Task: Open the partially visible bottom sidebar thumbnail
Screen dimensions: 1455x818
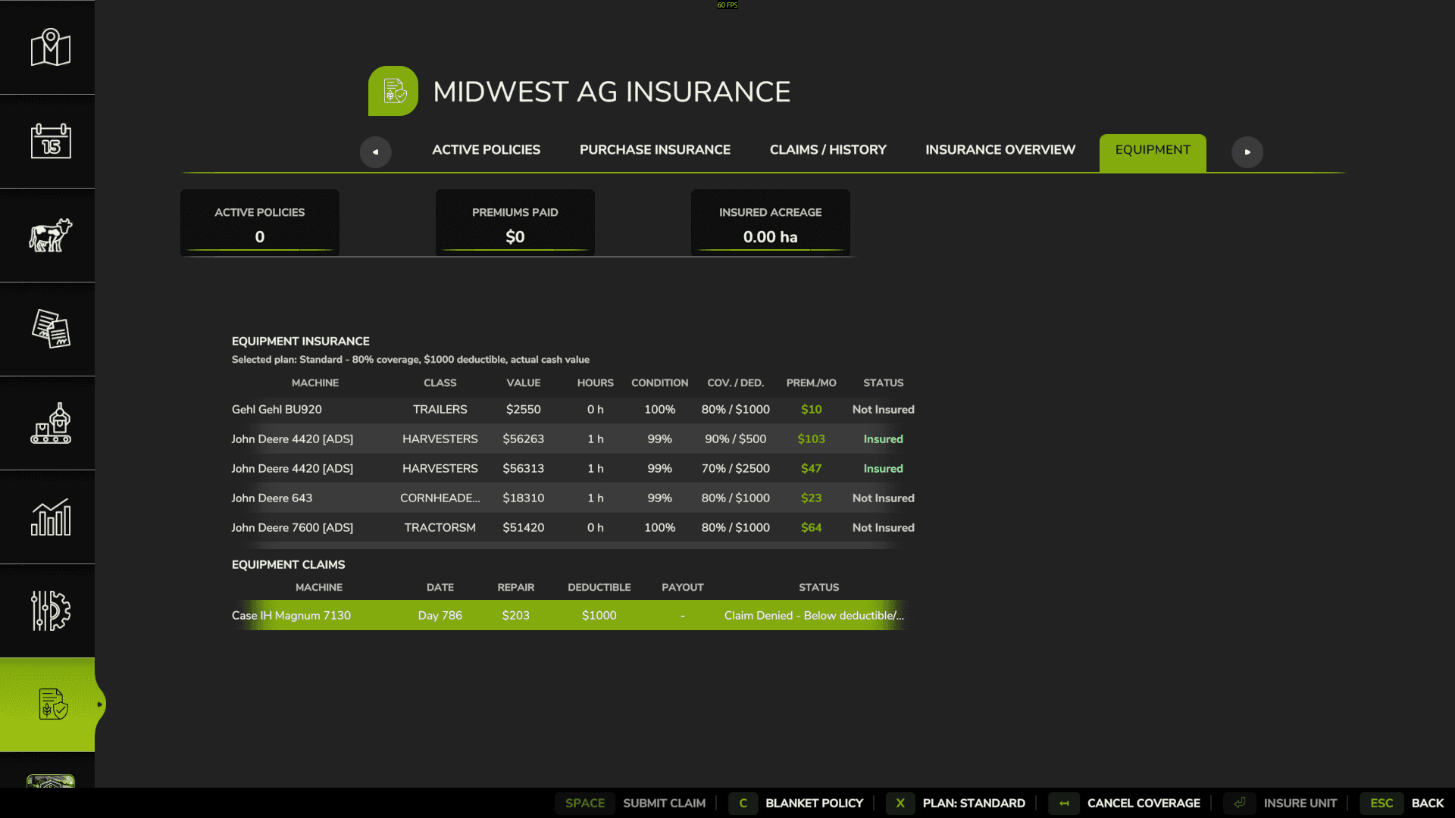Action: point(50,781)
